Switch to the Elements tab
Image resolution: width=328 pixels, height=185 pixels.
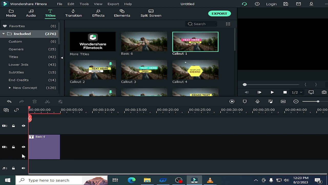coord(122,13)
